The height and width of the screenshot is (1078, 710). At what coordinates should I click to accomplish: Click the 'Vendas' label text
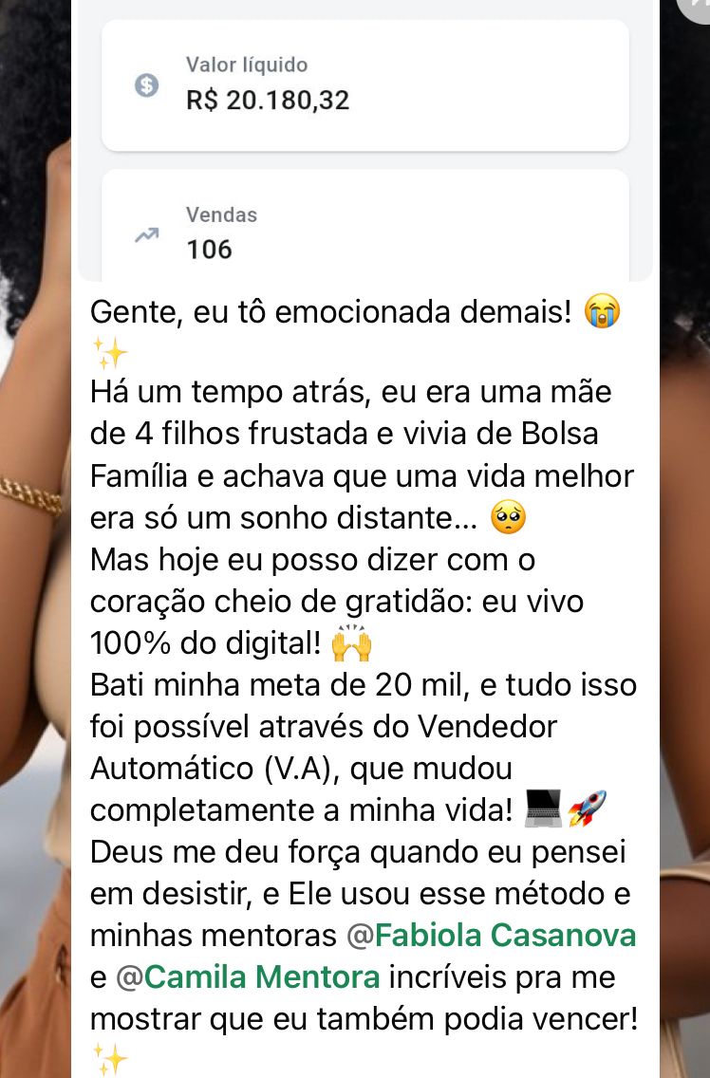221,214
